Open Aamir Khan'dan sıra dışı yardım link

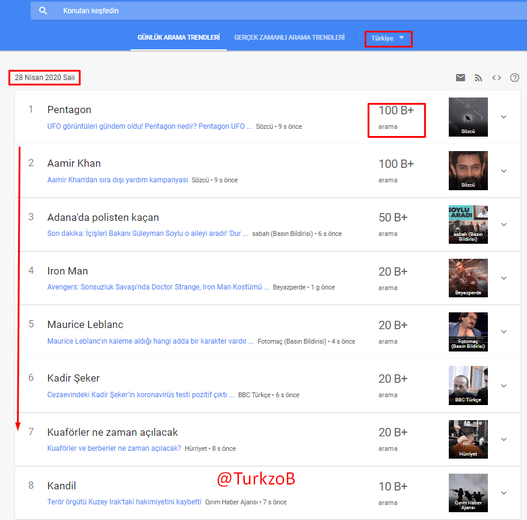click(117, 180)
